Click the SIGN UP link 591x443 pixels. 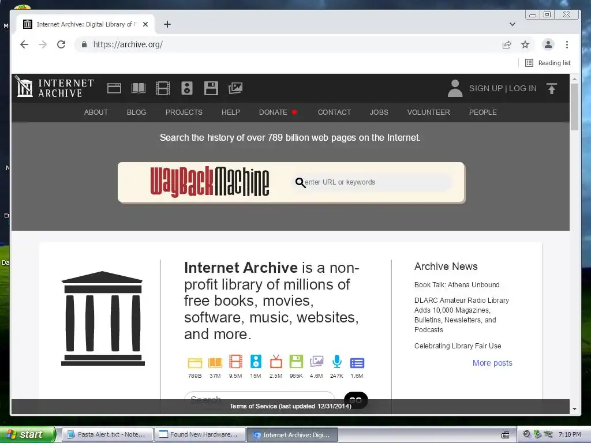(x=486, y=88)
